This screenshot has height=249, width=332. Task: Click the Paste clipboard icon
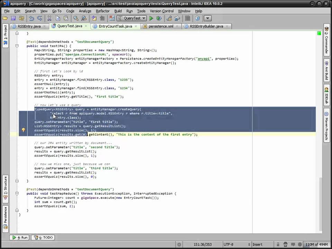[x=66, y=18]
